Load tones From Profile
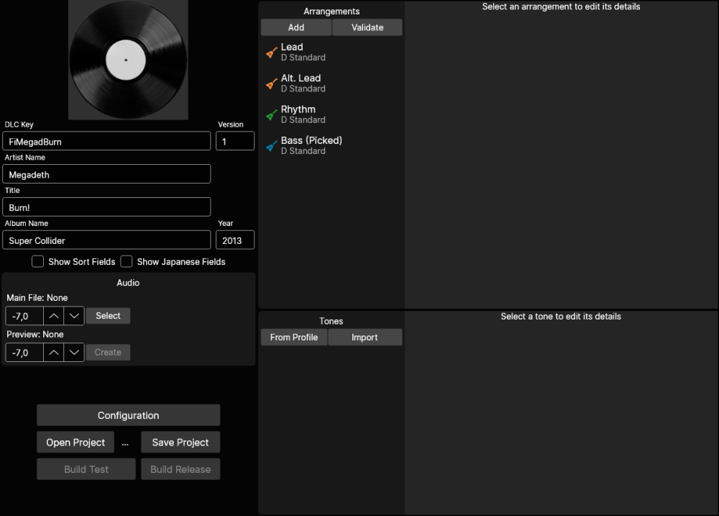 tap(294, 338)
